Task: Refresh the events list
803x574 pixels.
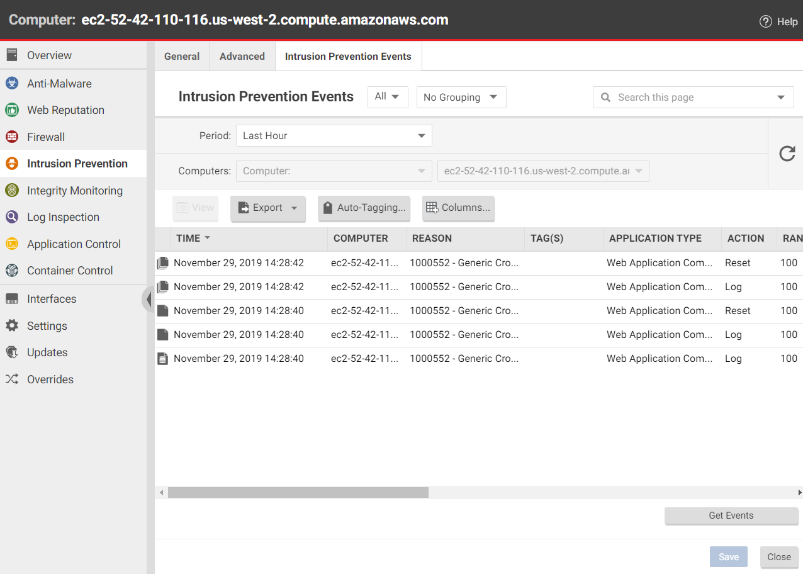Action: click(787, 154)
